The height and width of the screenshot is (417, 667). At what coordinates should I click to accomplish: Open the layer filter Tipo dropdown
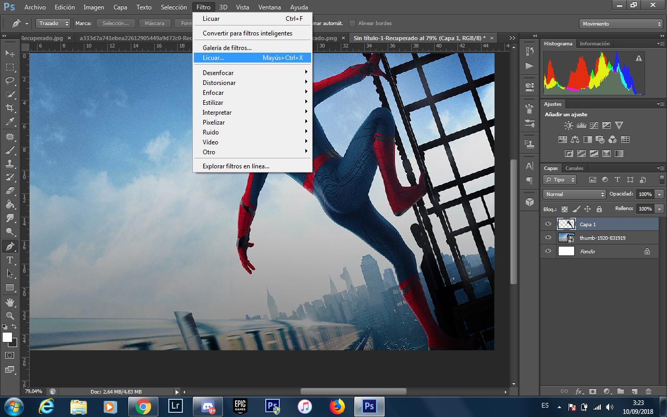[560, 180]
